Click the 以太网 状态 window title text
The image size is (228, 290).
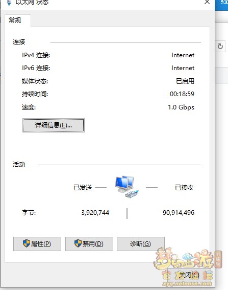32,3
